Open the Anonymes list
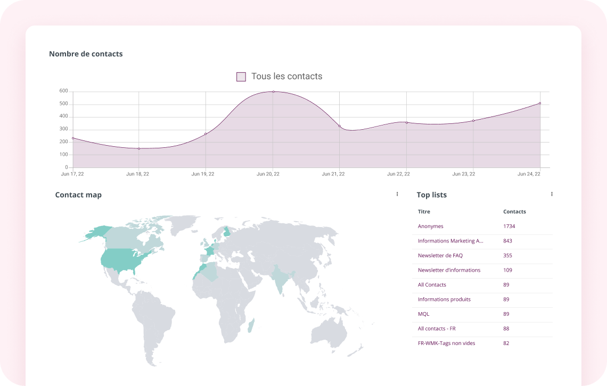The height and width of the screenshot is (386, 607). click(x=430, y=226)
